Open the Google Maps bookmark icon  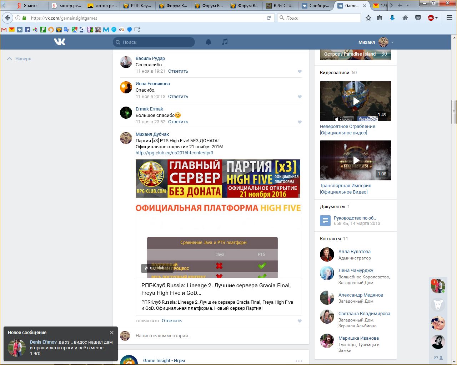click(75, 30)
